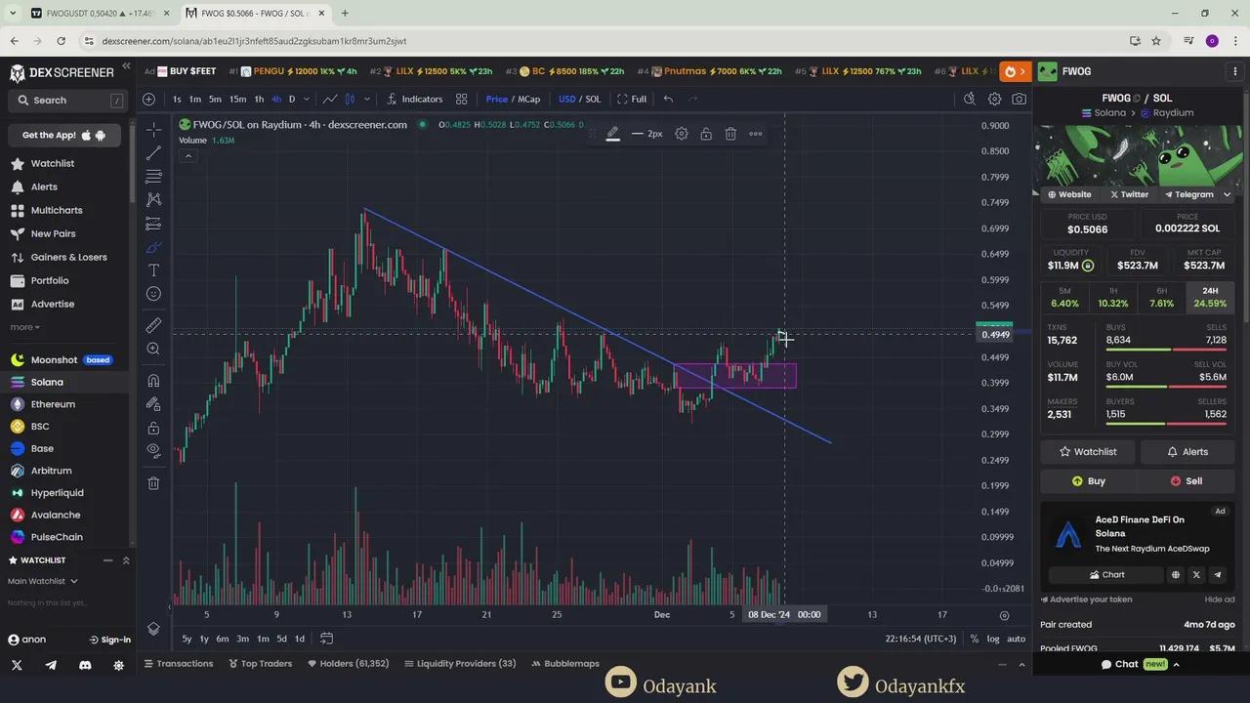
Task: Open chart settings gear in the top toolbar
Action: click(994, 99)
